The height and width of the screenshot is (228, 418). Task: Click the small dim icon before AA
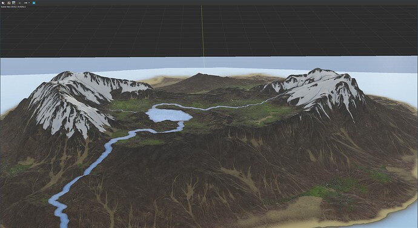19,3
